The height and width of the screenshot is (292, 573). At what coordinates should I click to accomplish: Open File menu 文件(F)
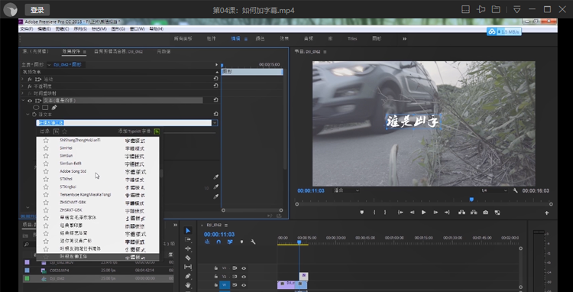pyautogui.click(x=26, y=29)
